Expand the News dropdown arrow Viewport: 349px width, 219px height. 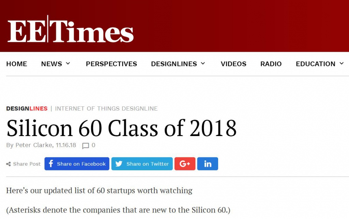tap(68, 64)
